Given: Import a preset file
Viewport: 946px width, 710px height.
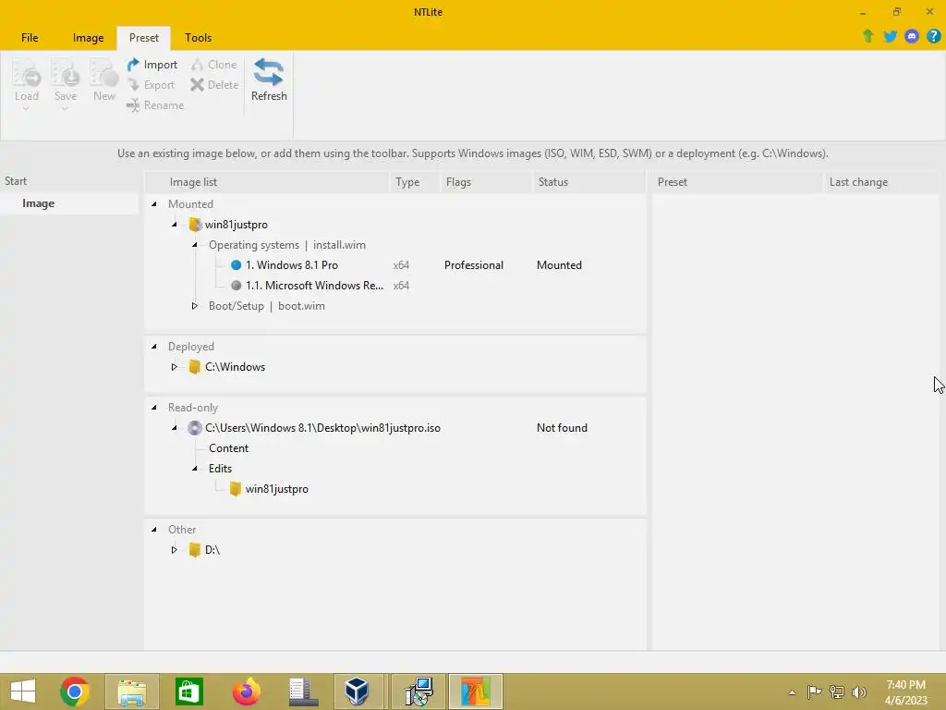Looking at the screenshot, I should pos(152,65).
